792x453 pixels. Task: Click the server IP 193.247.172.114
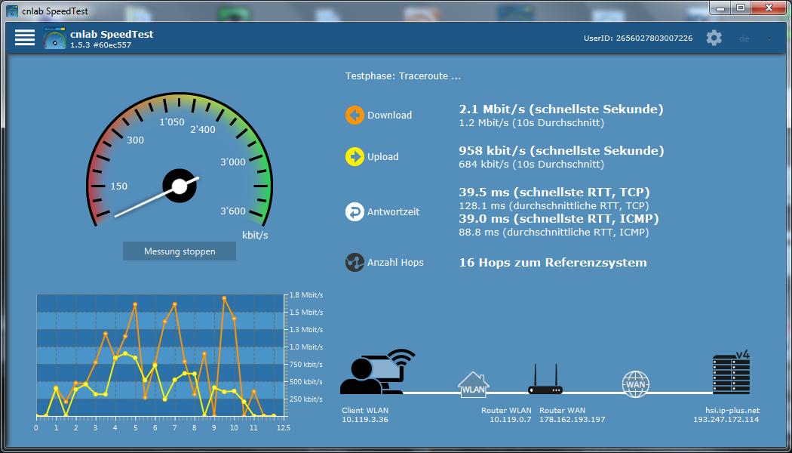click(726, 420)
